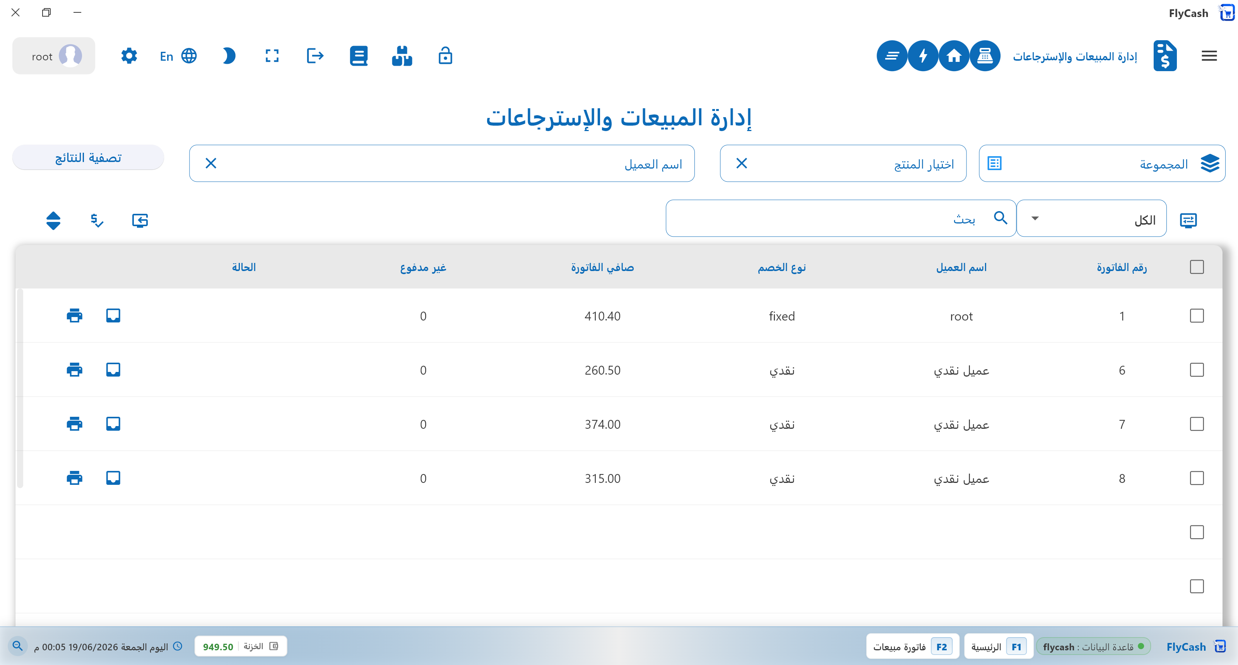
Task: Click the padlock lock icon
Action: point(446,56)
